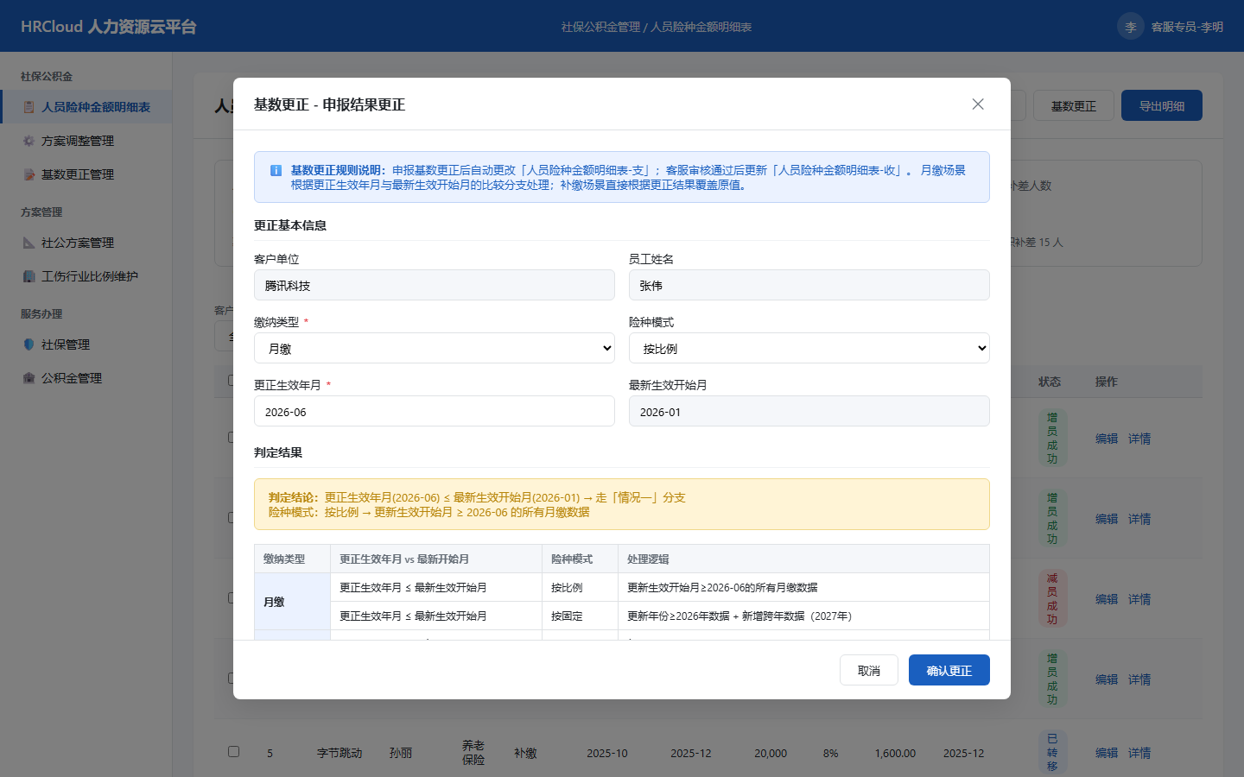
Task: Click the breadcrumb 社保公积金管理 / 人员险种金额明细表
Action: [x=657, y=27]
